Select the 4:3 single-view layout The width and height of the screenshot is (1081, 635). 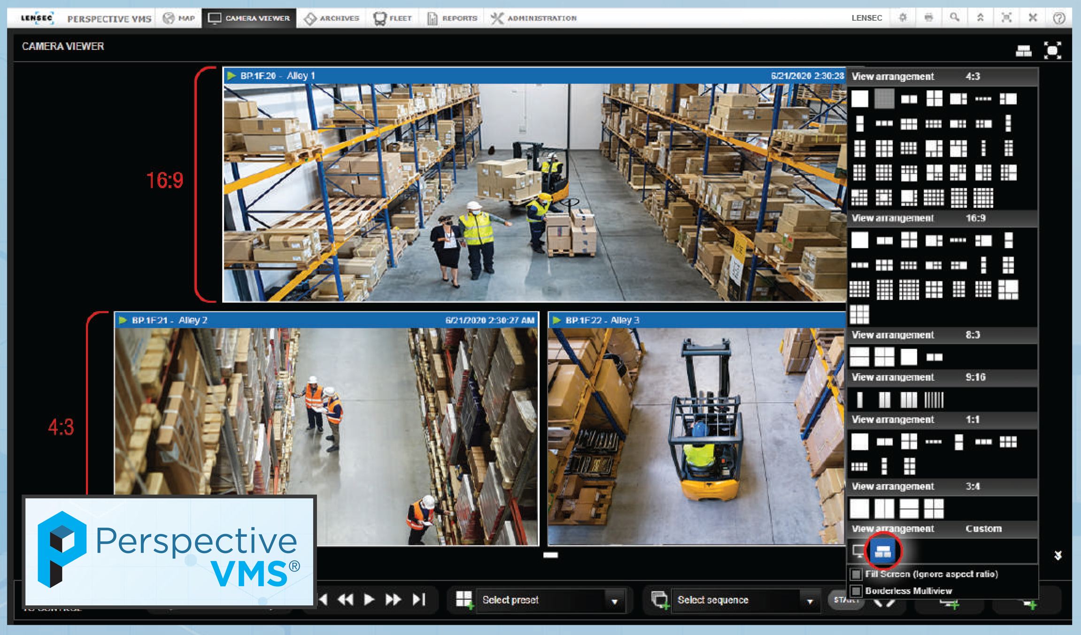click(x=859, y=99)
